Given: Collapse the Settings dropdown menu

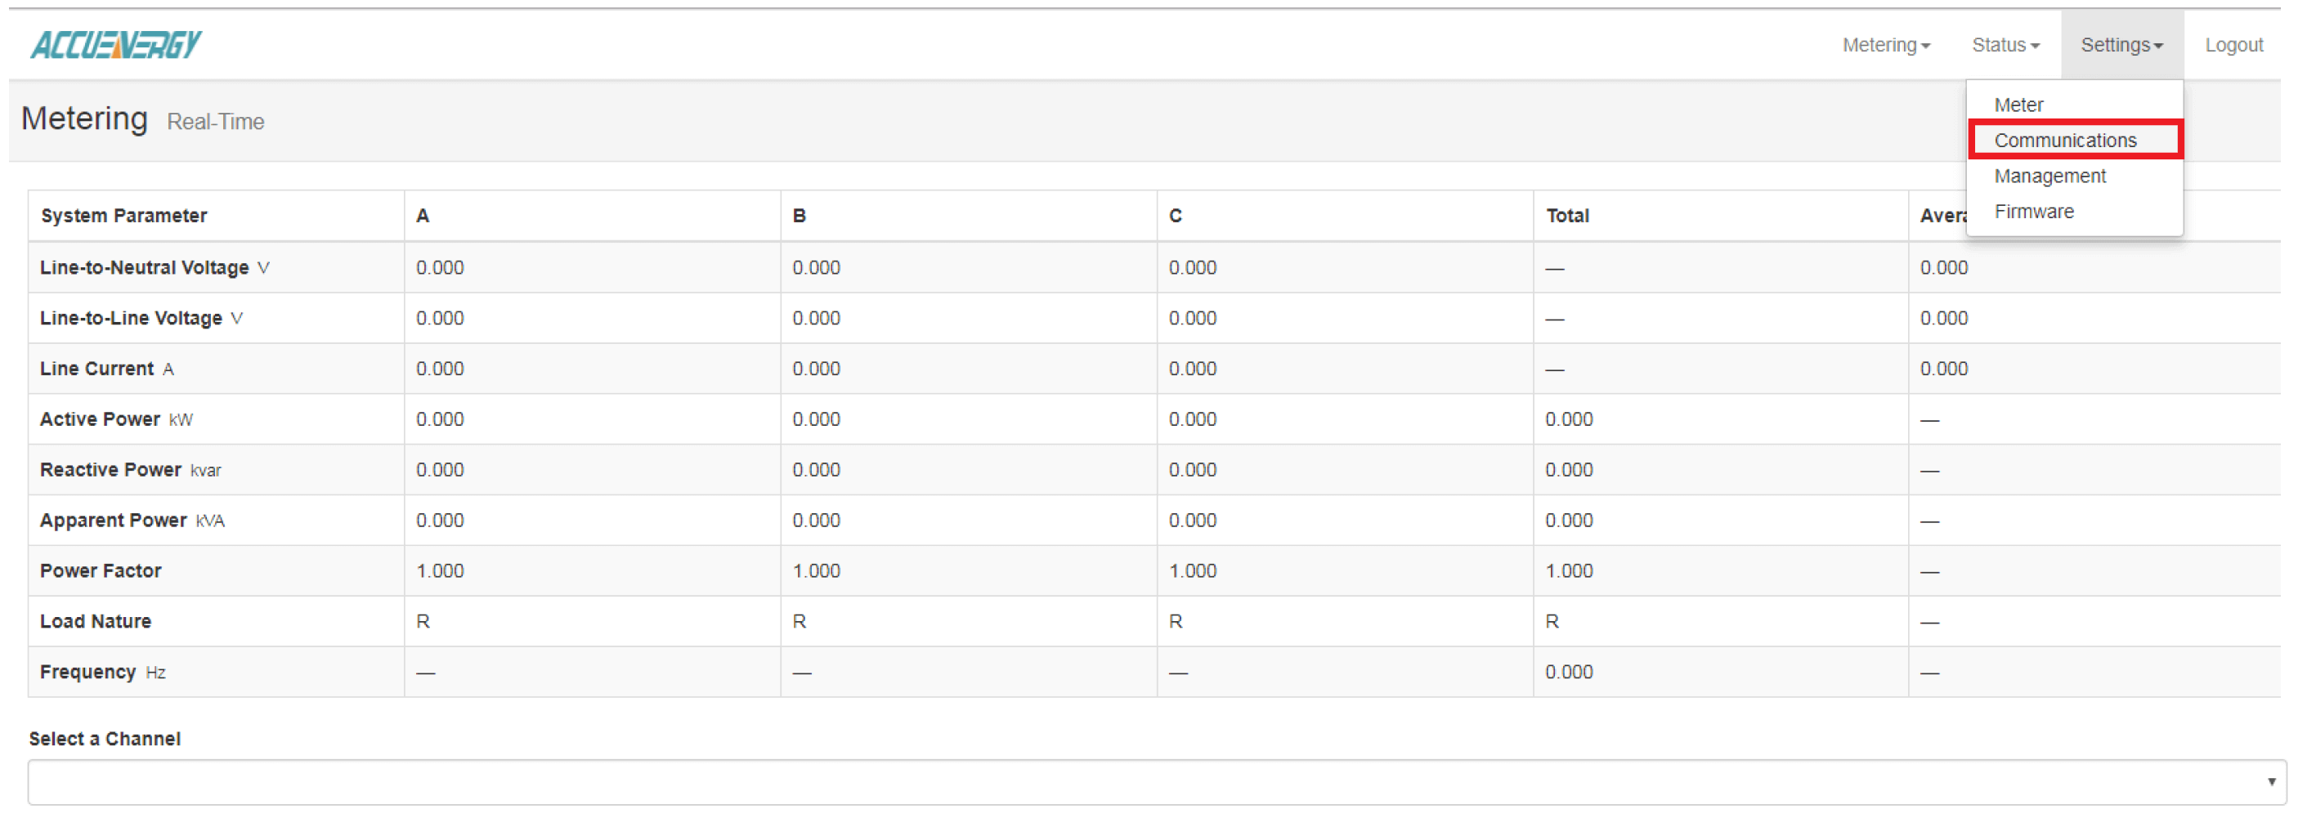Looking at the screenshot, I should (x=2121, y=45).
